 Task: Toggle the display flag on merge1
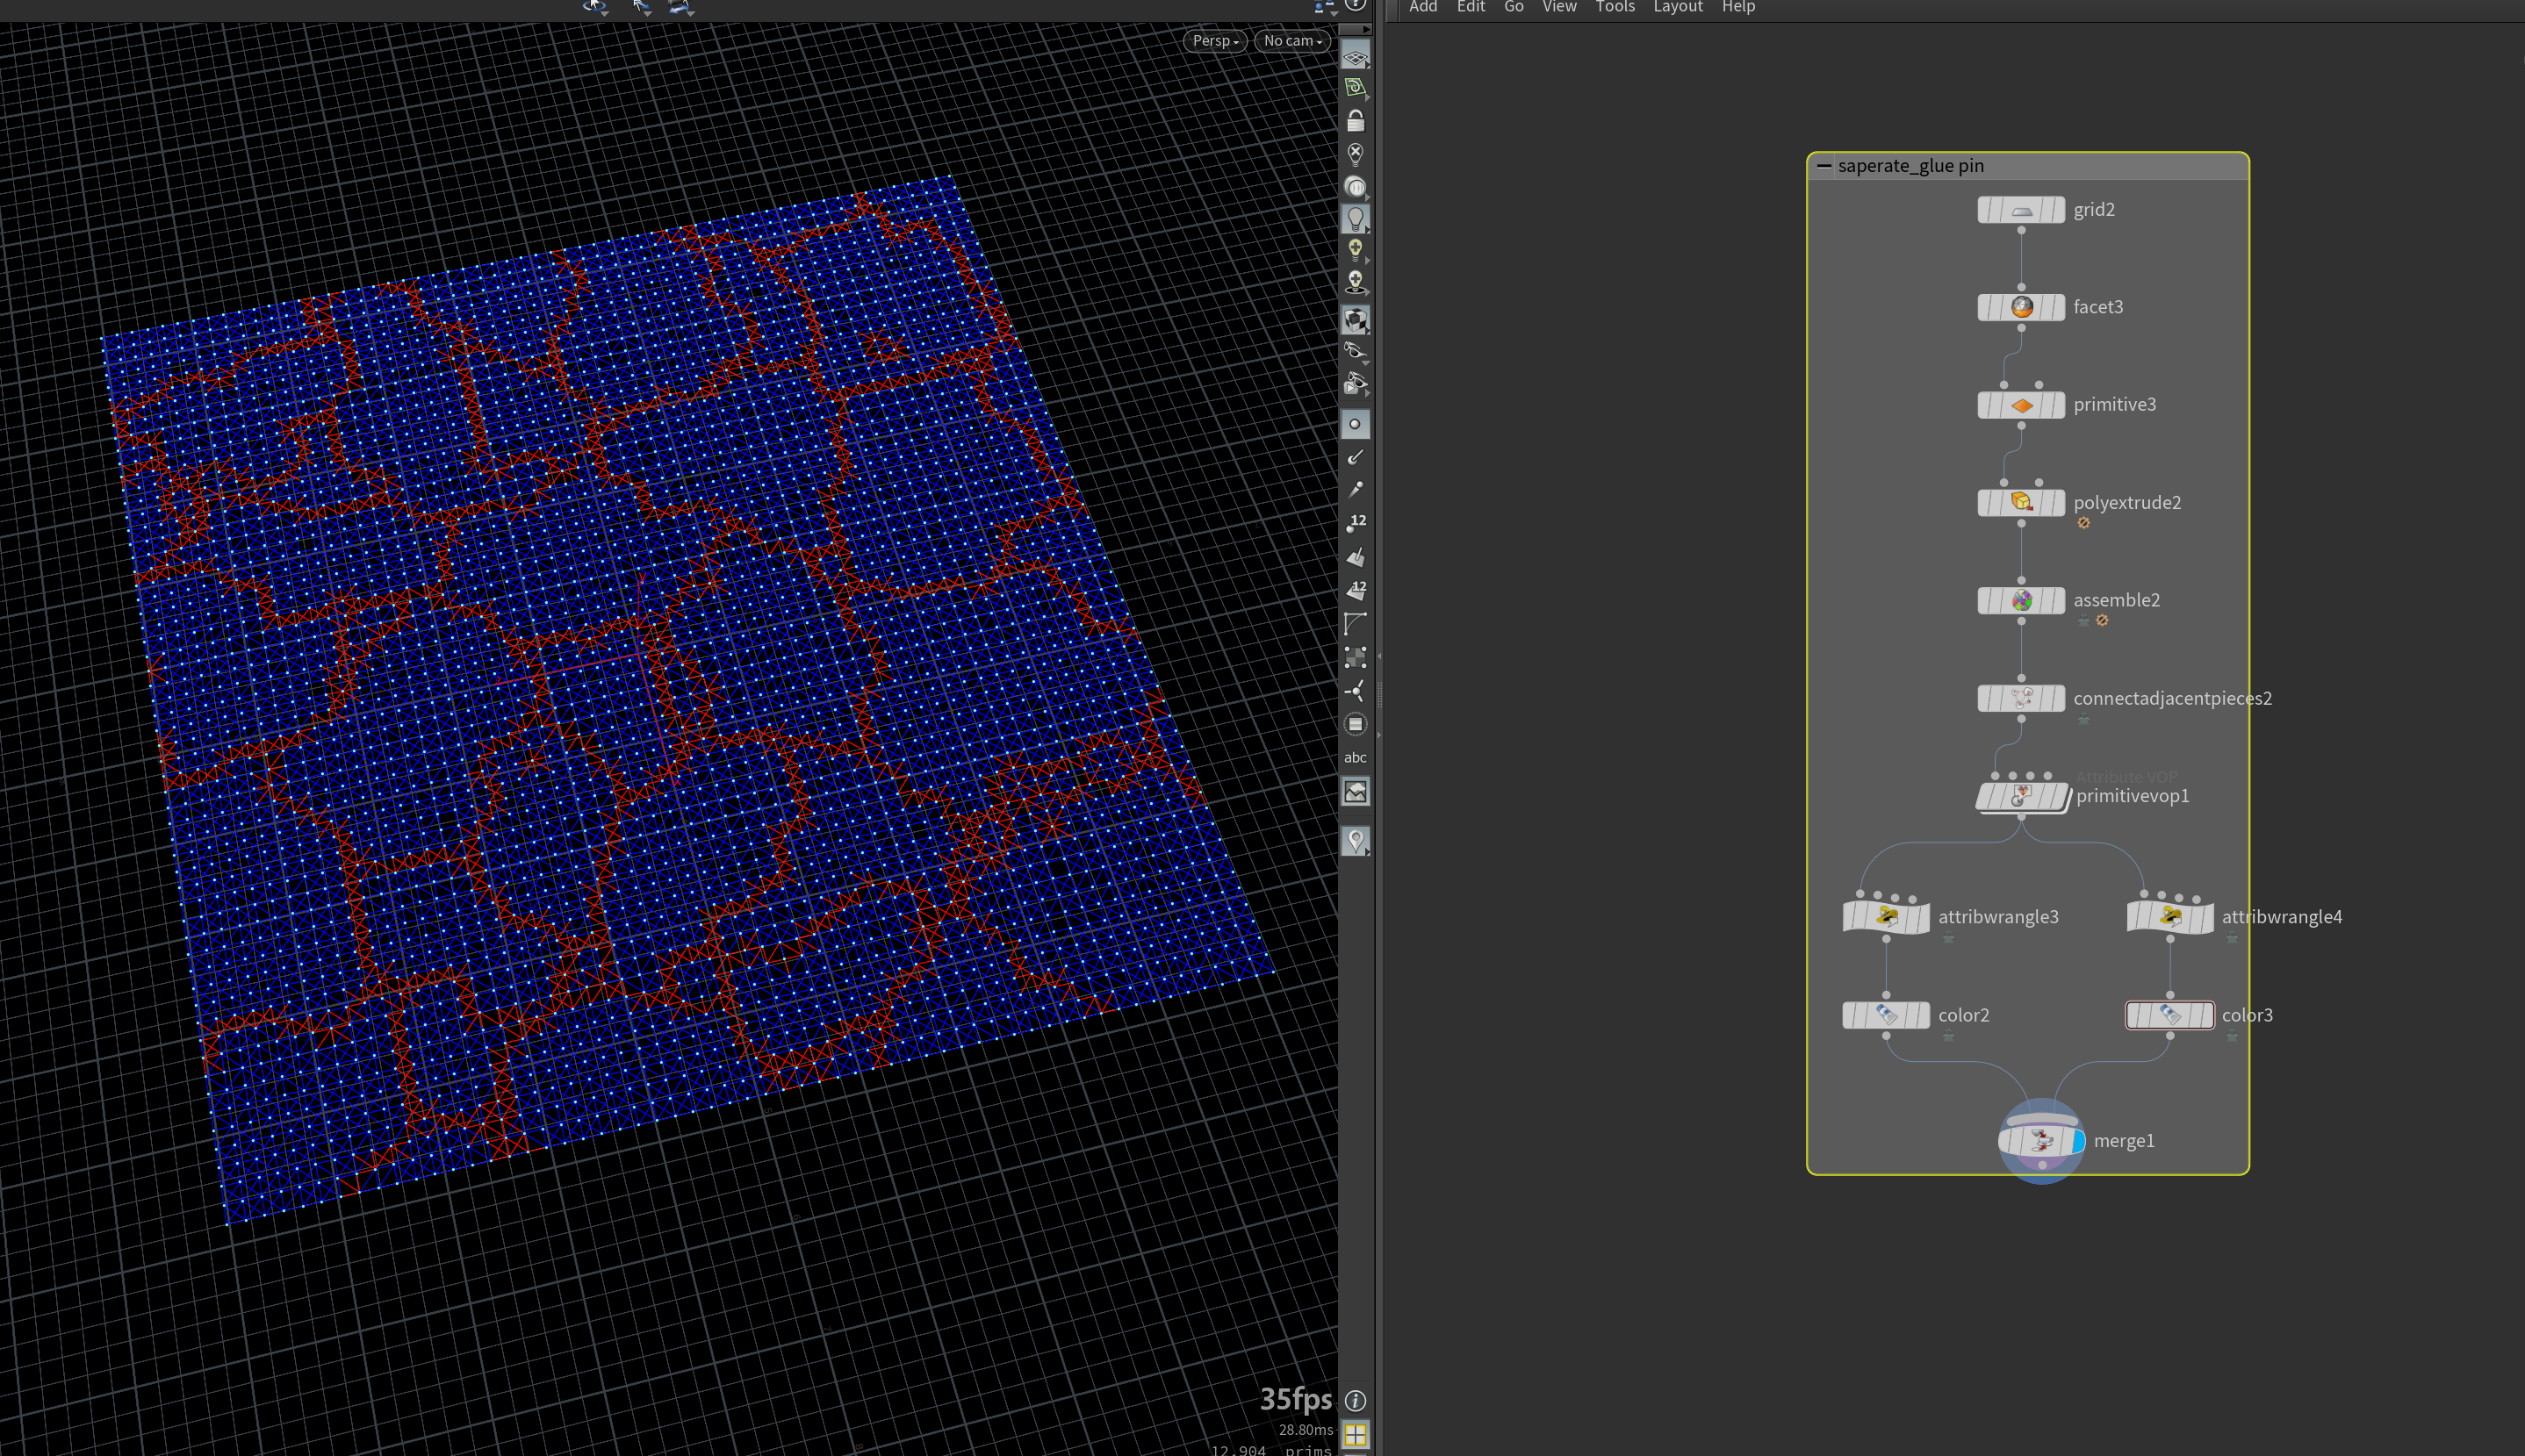(x=2078, y=1141)
